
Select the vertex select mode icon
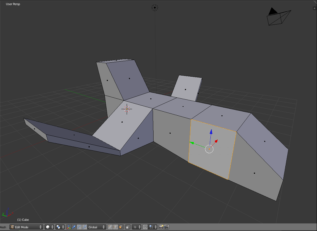(x=110, y=227)
